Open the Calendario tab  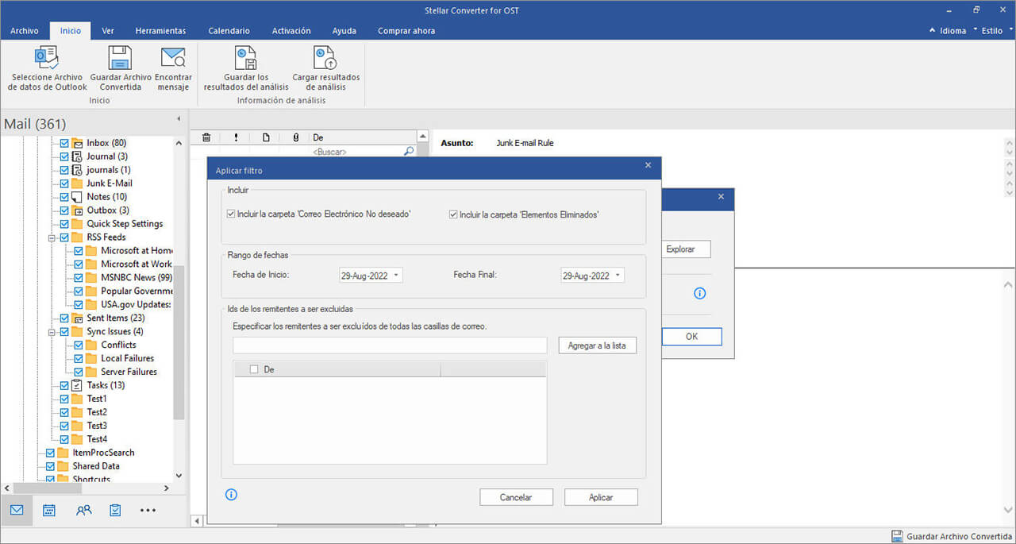click(x=229, y=31)
